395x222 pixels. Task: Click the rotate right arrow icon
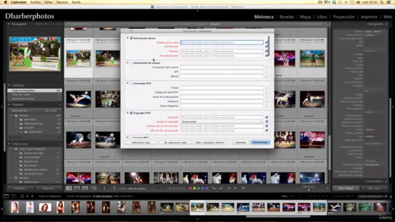tap(221, 188)
